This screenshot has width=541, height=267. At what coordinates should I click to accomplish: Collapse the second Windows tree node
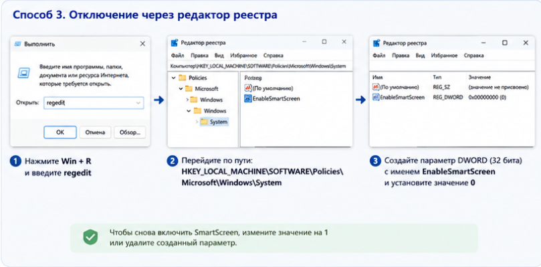(x=189, y=111)
